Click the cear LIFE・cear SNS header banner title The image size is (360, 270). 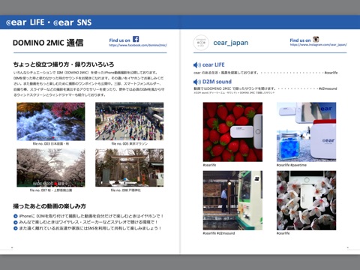[49, 22]
